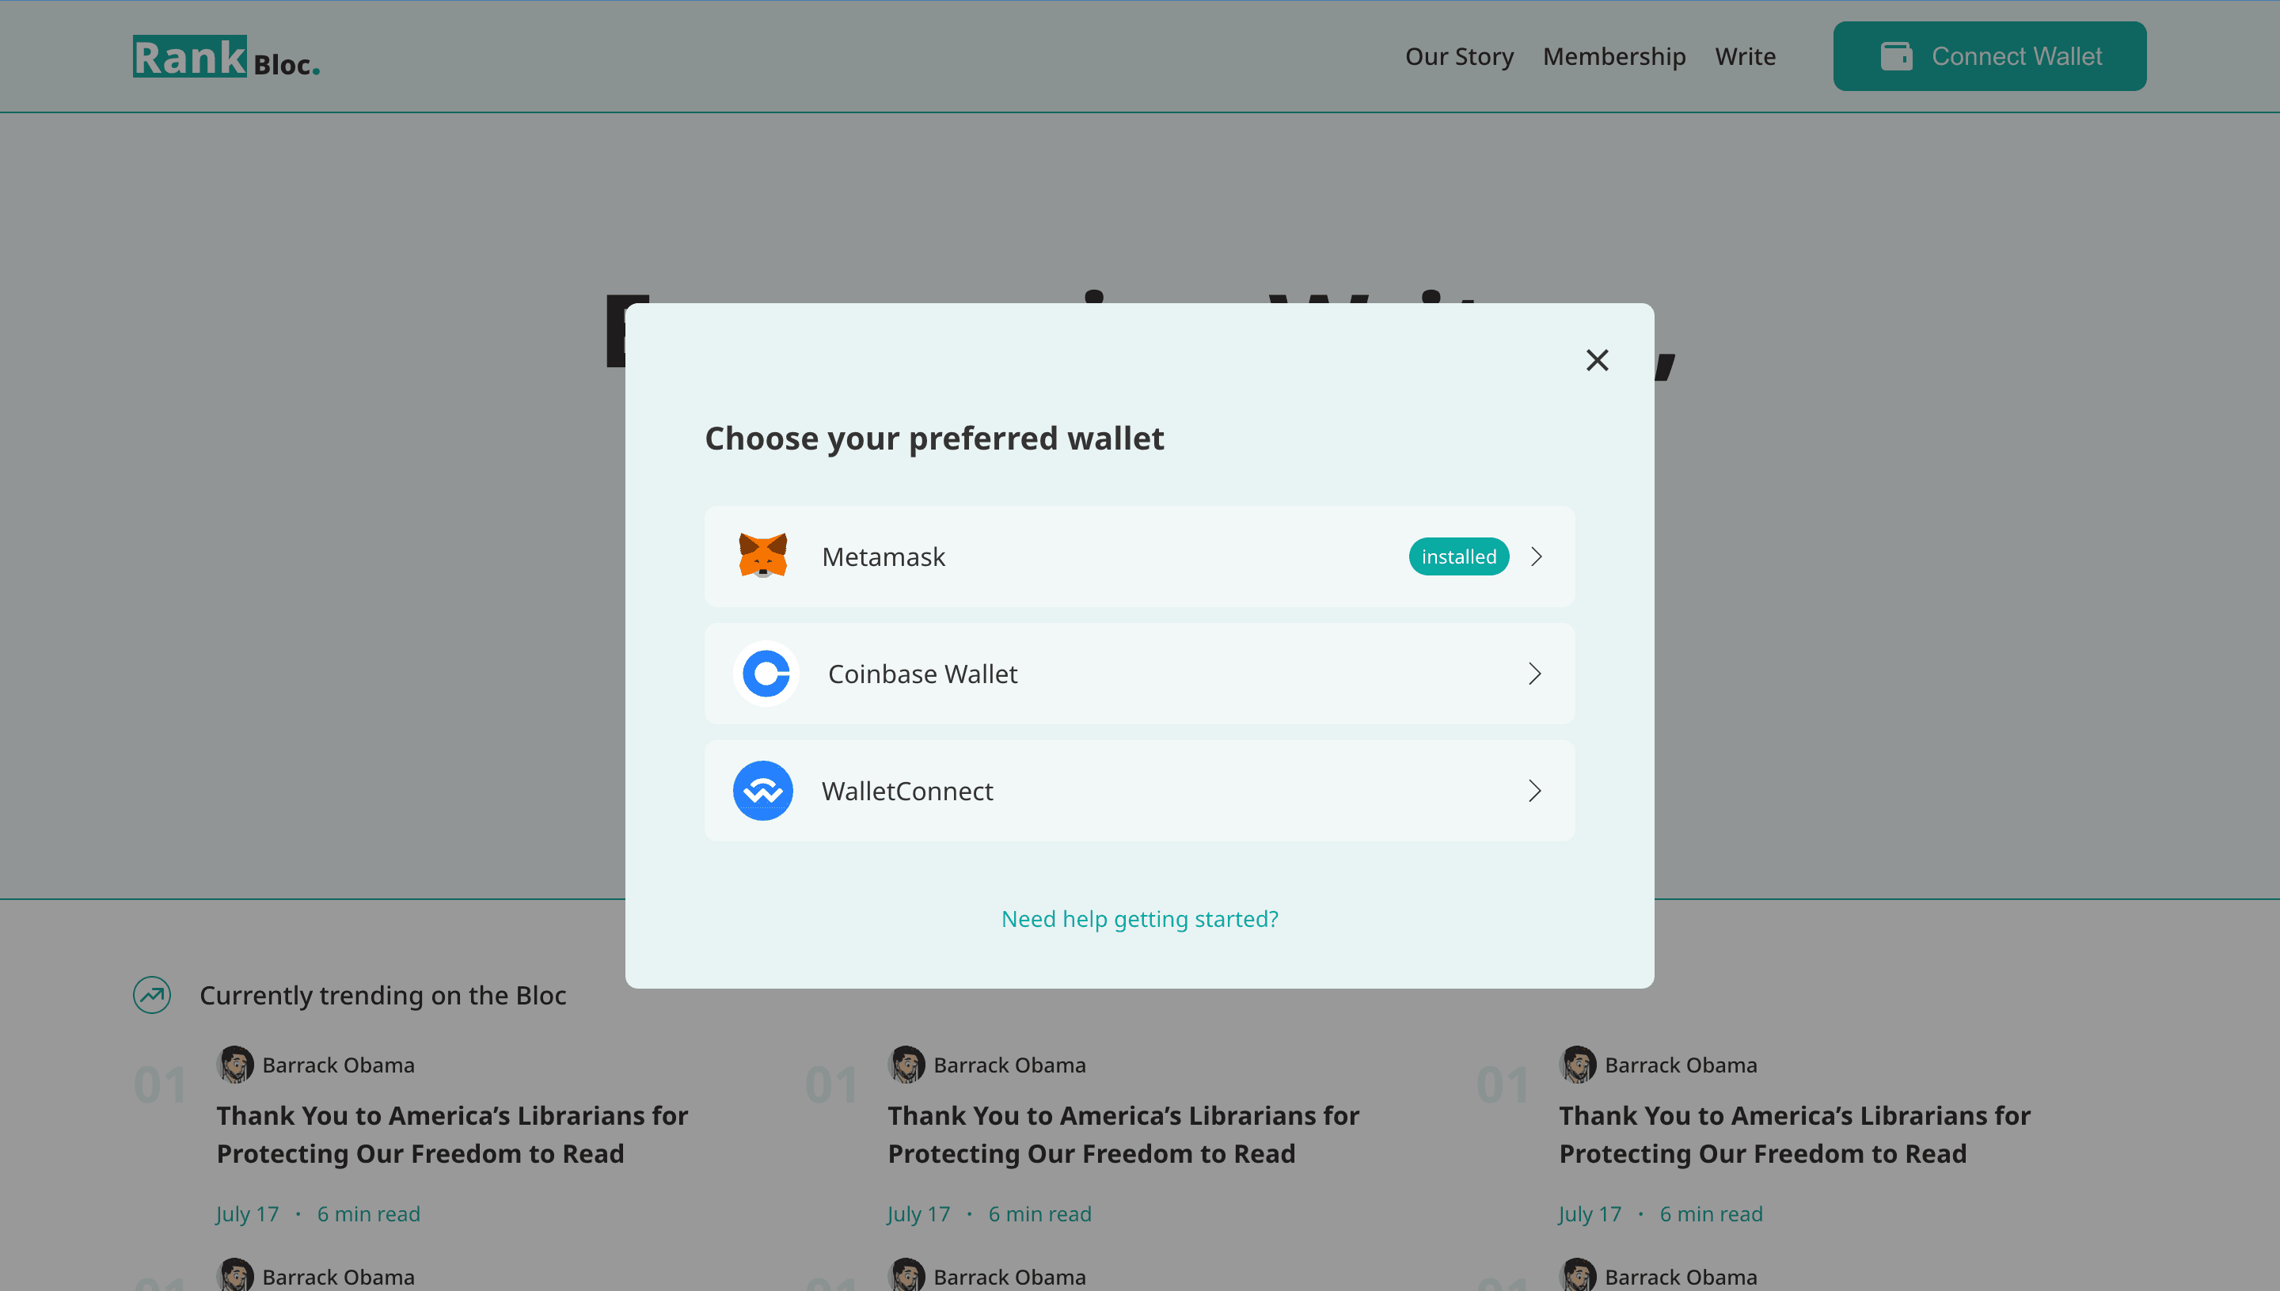
Task: Click the Metamask installed status indicator
Action: point(1457,556)
